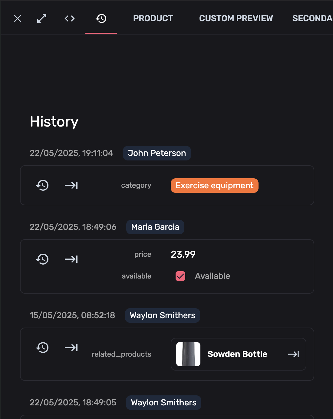This screenshot has width=333, height=419.
Task: Navigate to the Sowden Bottle item
Action: 294,354
